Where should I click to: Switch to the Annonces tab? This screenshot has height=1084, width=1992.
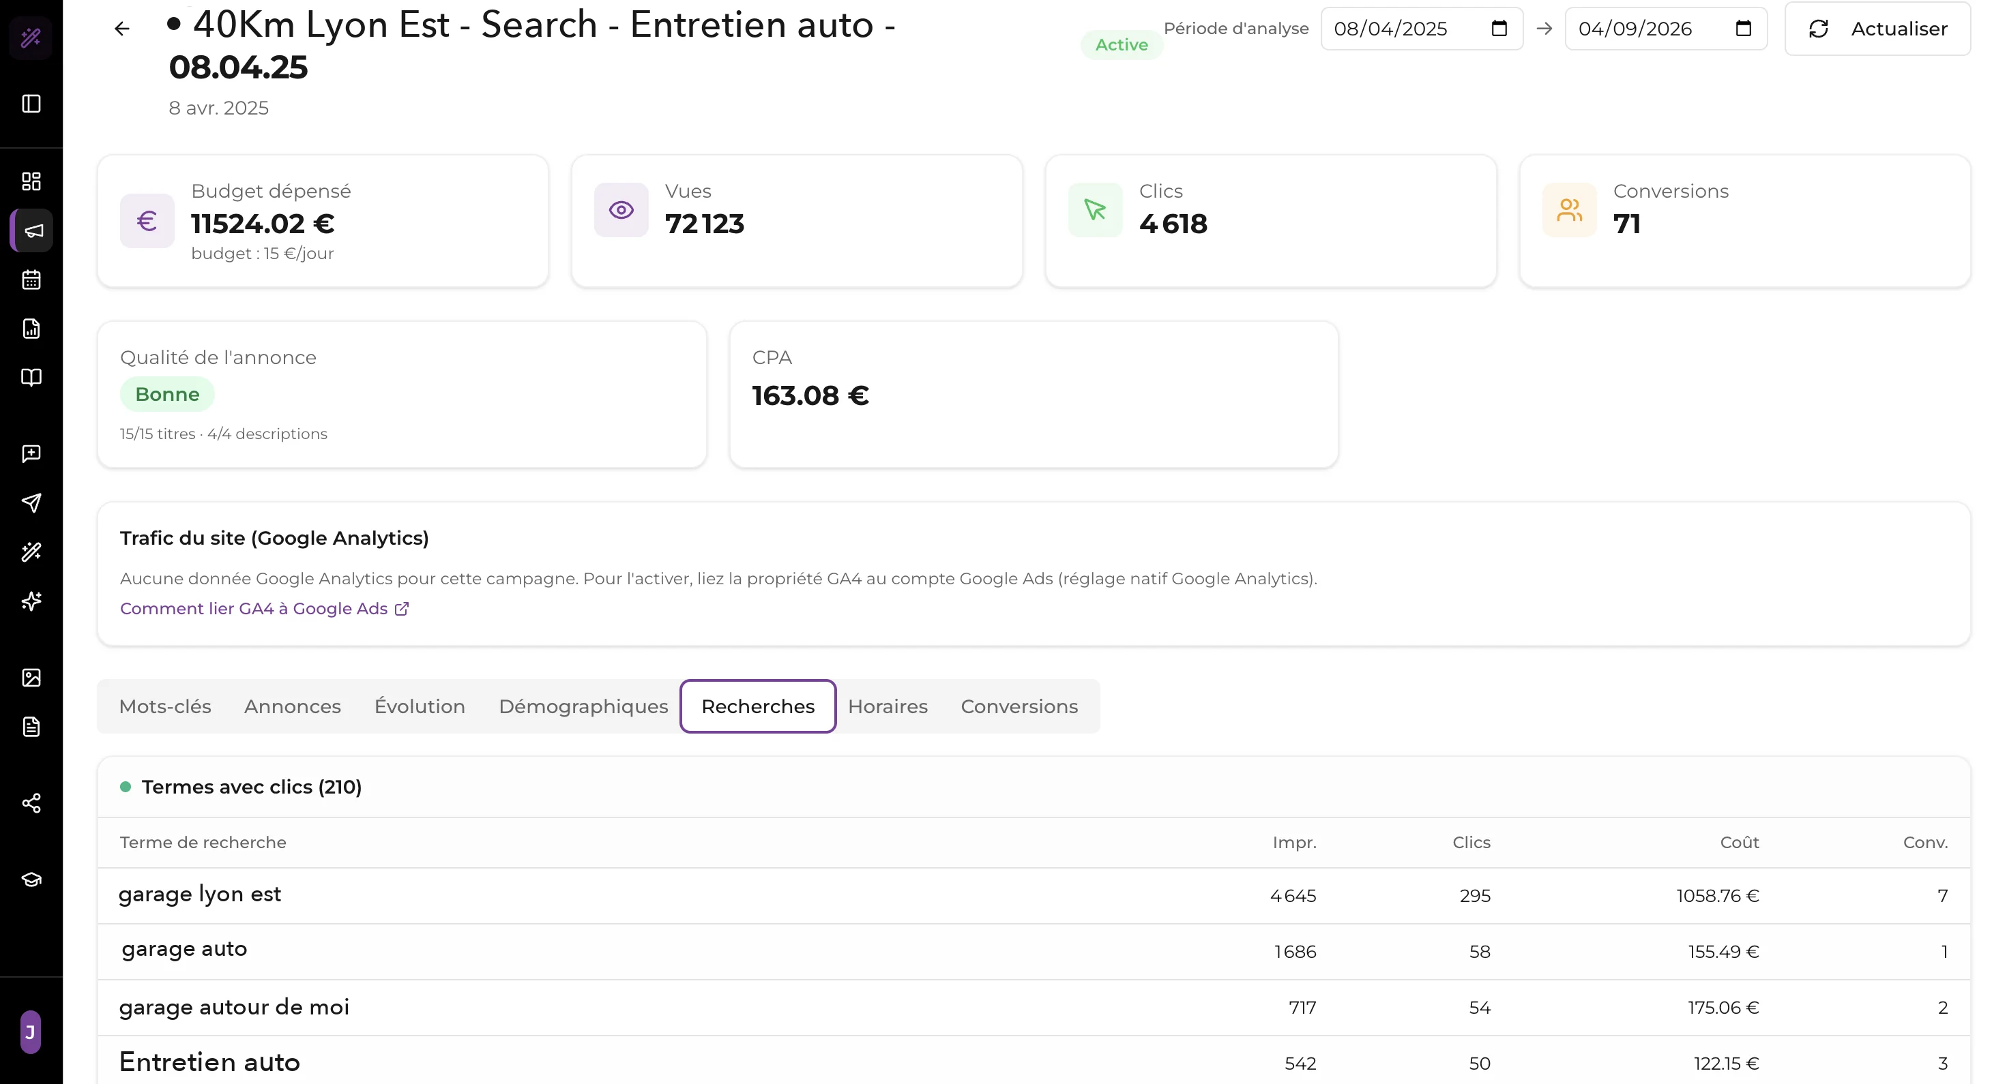pyautogui.click(x=292, y=706)
